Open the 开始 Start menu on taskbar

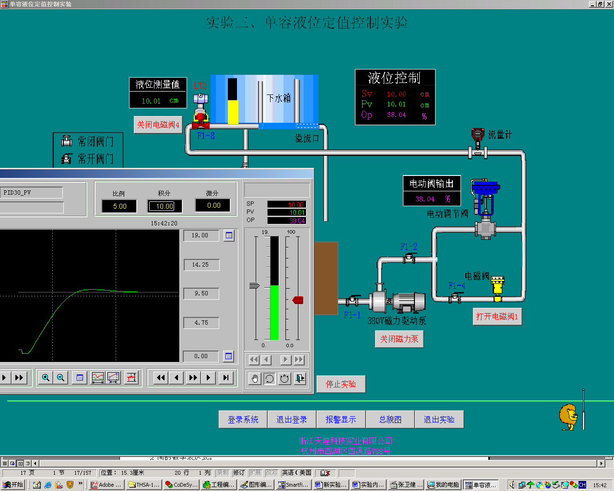13,485
